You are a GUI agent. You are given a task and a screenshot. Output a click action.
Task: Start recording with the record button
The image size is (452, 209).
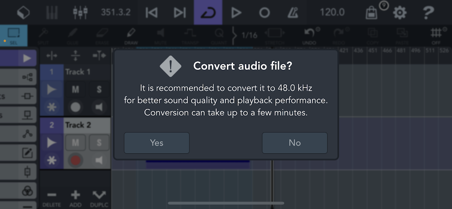pyautogui.click(x=265, y=13)
